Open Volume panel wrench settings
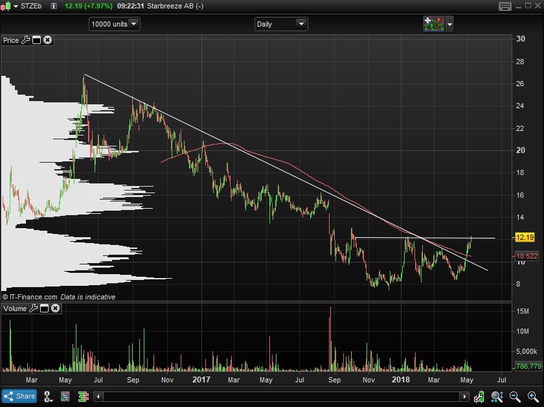This screenshot has width=544, height=407. coord(33,308)
